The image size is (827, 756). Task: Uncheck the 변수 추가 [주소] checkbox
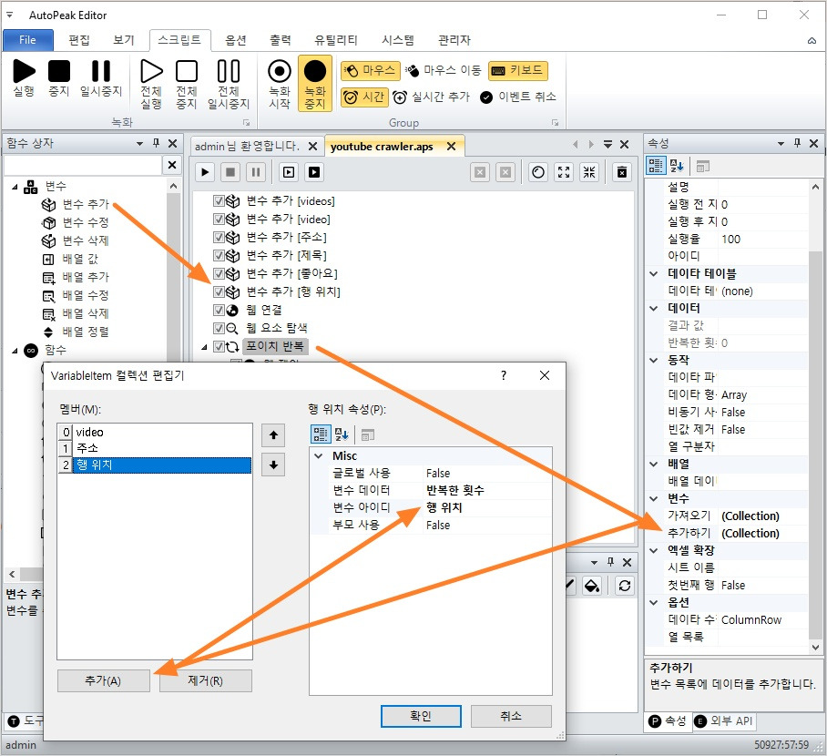click(x=219, y=238)
